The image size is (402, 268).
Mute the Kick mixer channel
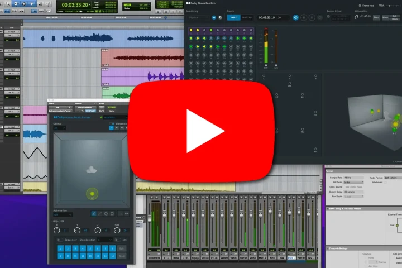tap(274, 197)
